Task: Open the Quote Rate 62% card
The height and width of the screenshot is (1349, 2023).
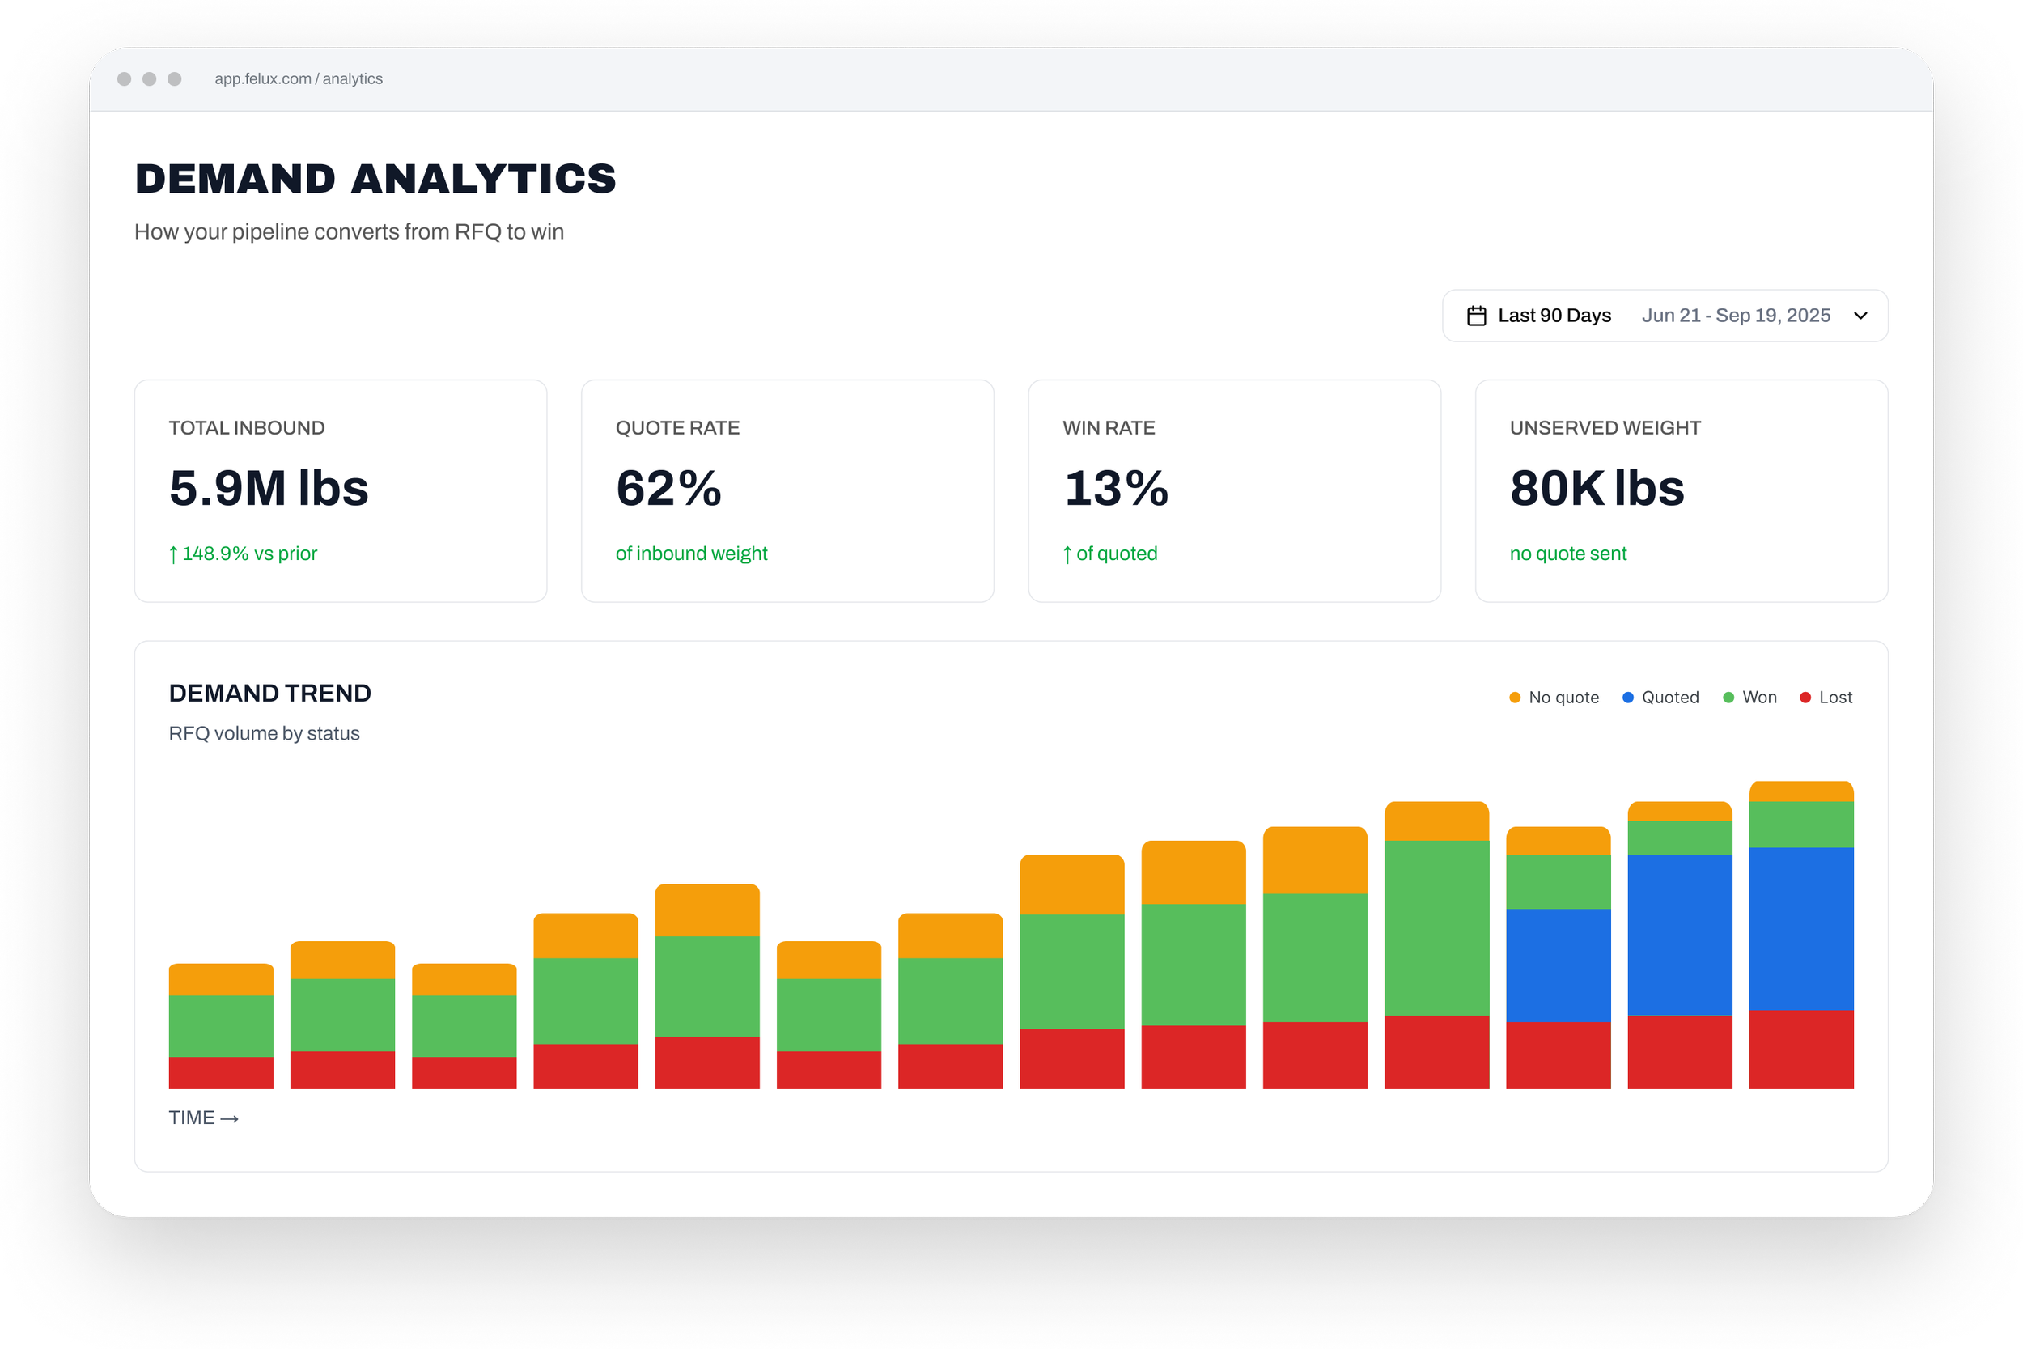Action: pyautogui.click(x=787, y=491)
